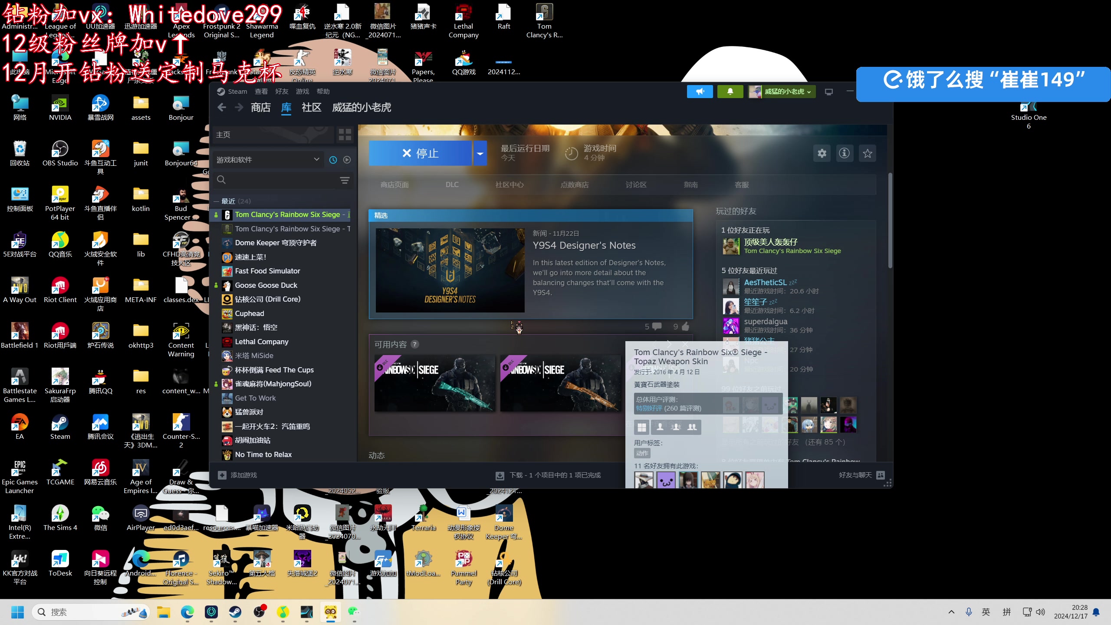Image resolution: width=1111 pixels, height=625 pixels.
Task: Open teal weapon skin DLC thumbnail
Action: (434, 383)
